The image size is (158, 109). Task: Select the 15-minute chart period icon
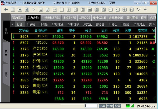pos(76,9)
